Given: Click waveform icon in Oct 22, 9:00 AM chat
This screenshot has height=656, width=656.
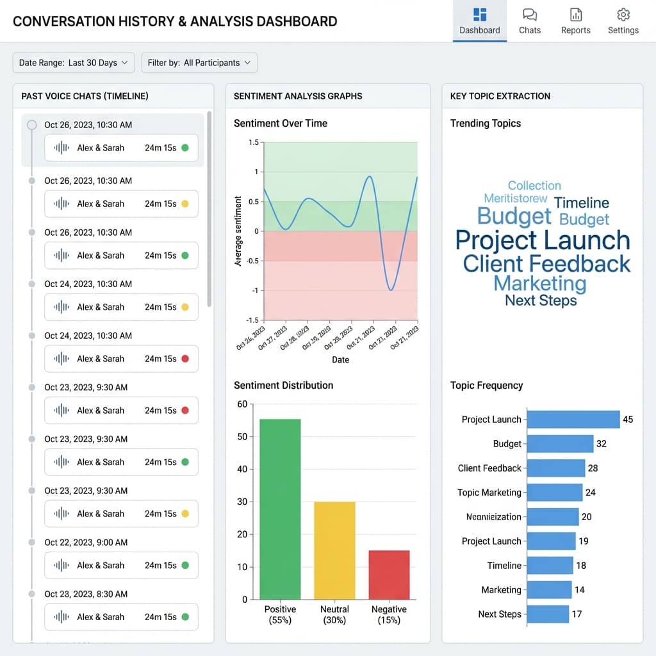Looking at the screenshot, I should click(61, 565).
